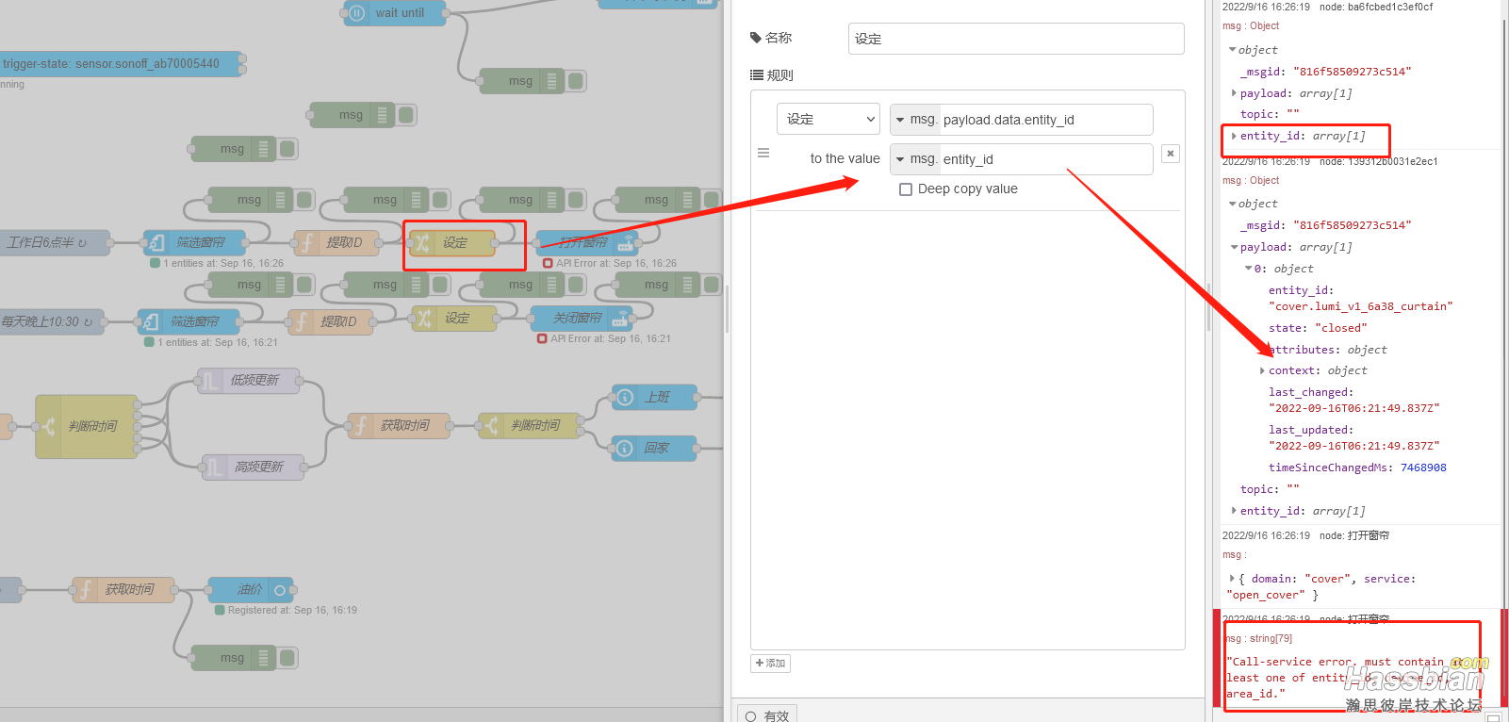Click the tag icon beside 名称 label
The image size is (1509, 722).
pyautogui.click(x=756, y=38)
